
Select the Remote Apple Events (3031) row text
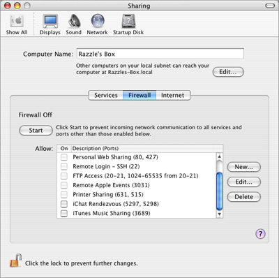[111, 185]
